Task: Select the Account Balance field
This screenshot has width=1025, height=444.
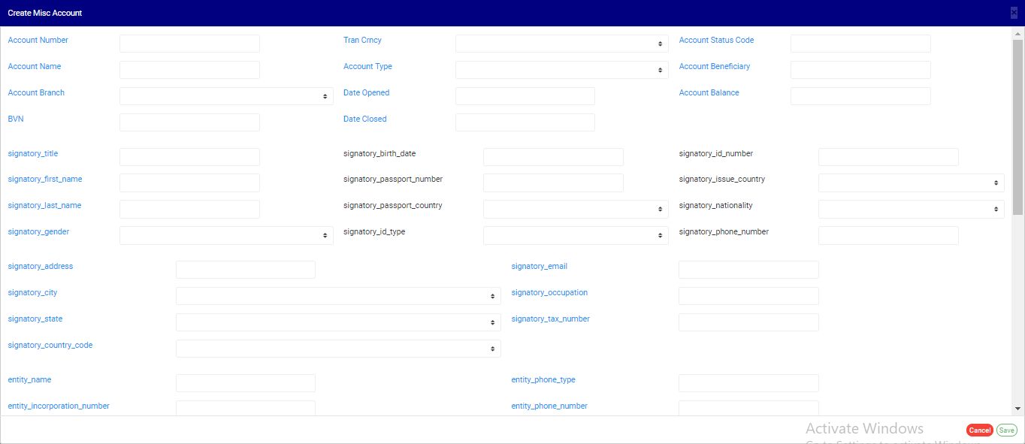Action: point(860,96)
